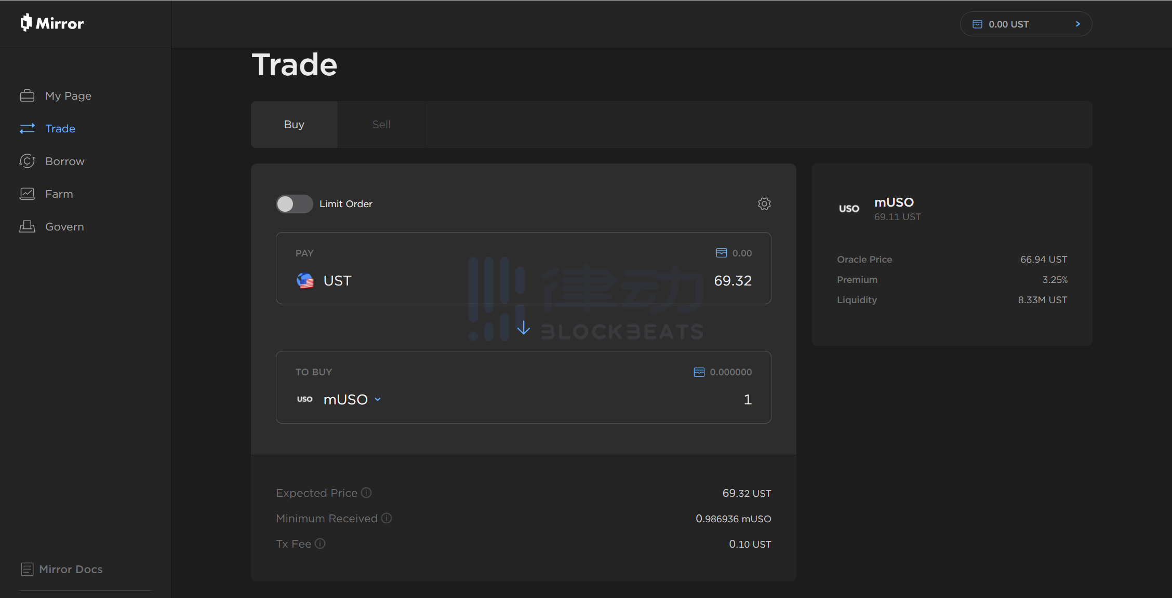1172x598 pixels.
Task: Click the TO BUY balance 0.000000
Action: 730,372
